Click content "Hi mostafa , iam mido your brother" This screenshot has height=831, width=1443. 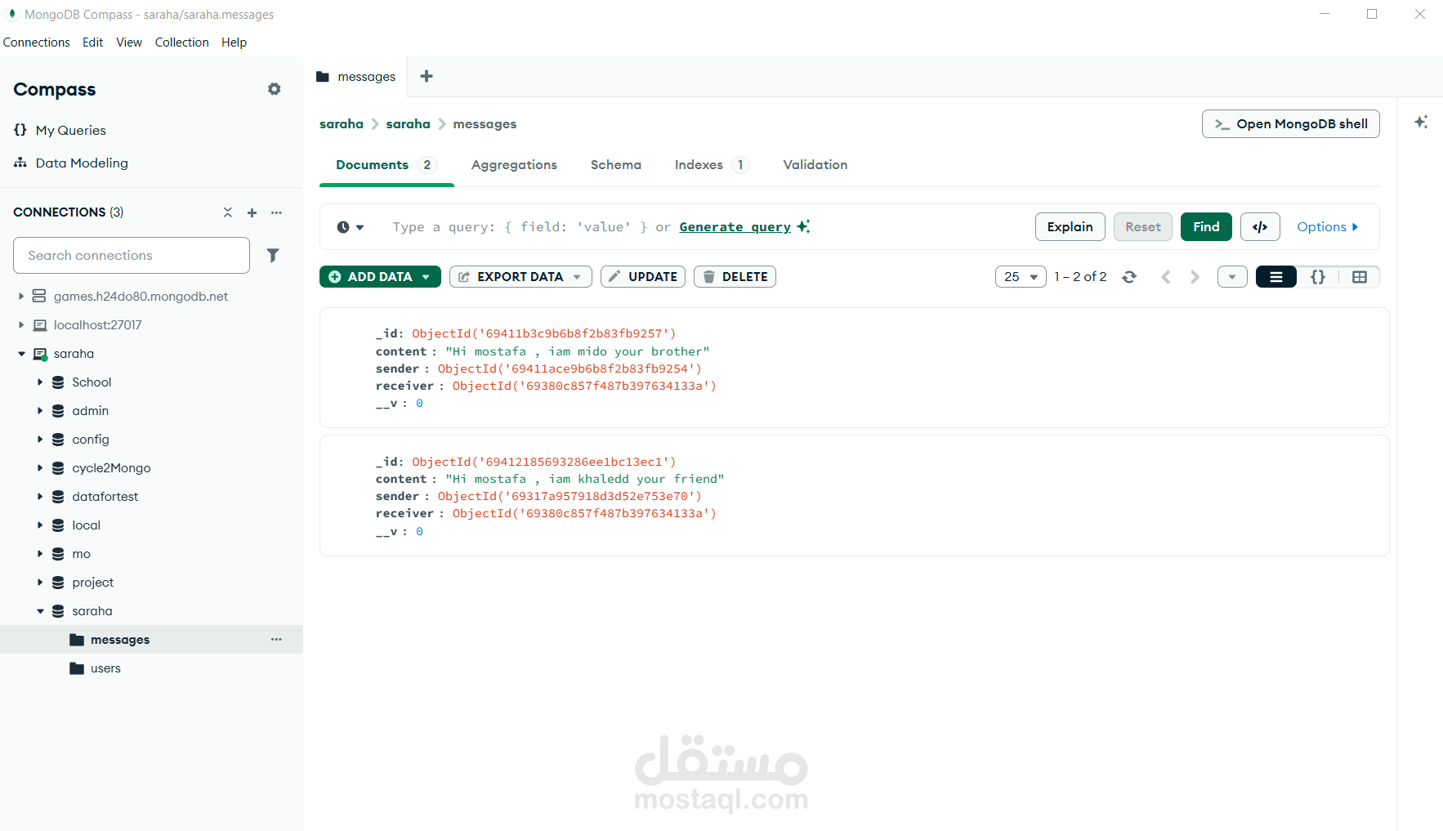[x=578, y=351]
